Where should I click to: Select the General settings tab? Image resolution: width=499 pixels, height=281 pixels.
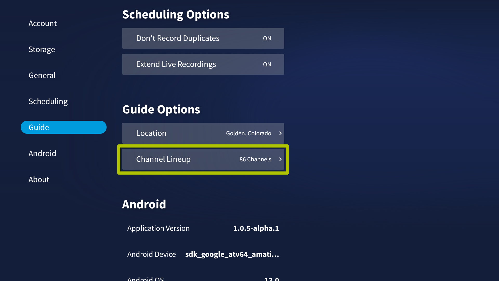pos(42,75)
